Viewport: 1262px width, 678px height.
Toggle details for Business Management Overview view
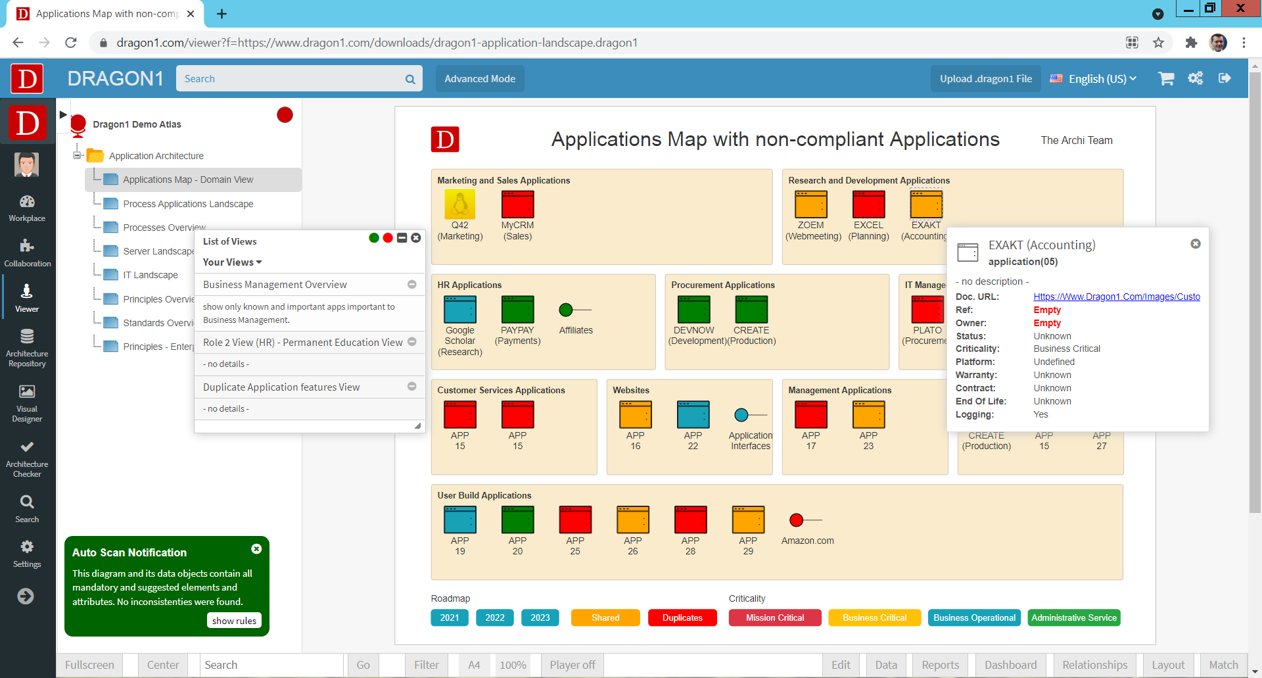412,284
